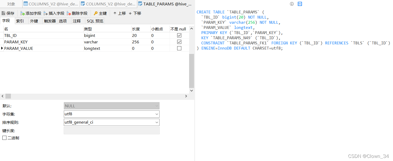
Task: Select the TBL_ID field name cell
Action: 43,35
